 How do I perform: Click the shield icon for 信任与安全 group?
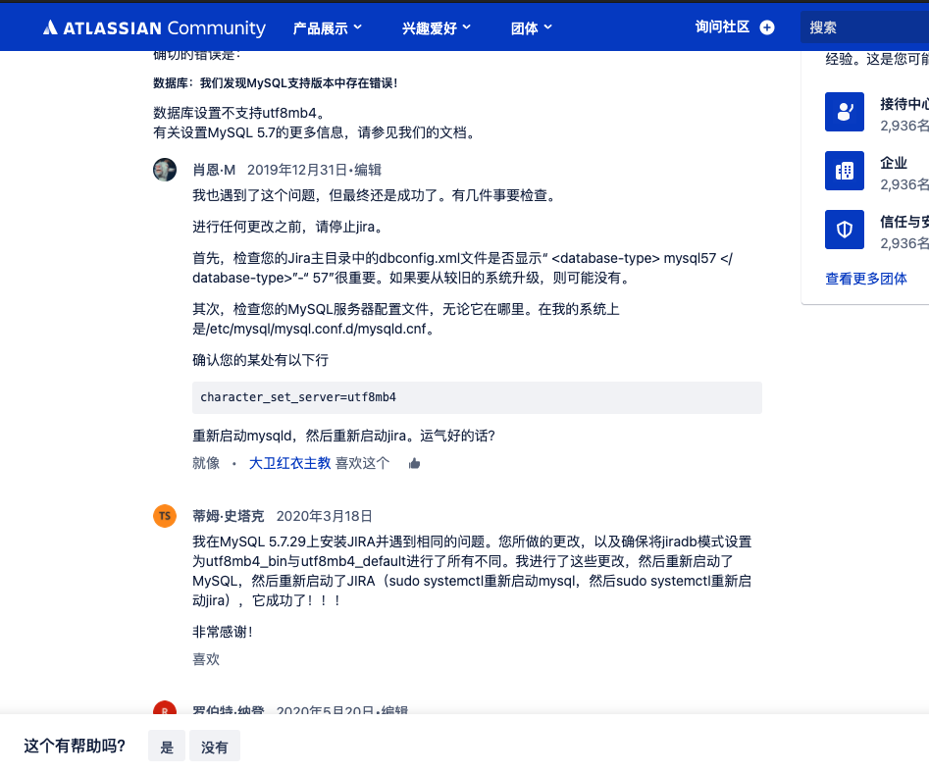845,230
